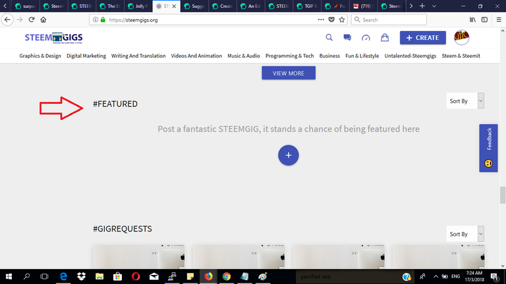This screenshot has width=506, height=284.
Task: Click the user profile avatar
Action: click(x=461, y=37)
